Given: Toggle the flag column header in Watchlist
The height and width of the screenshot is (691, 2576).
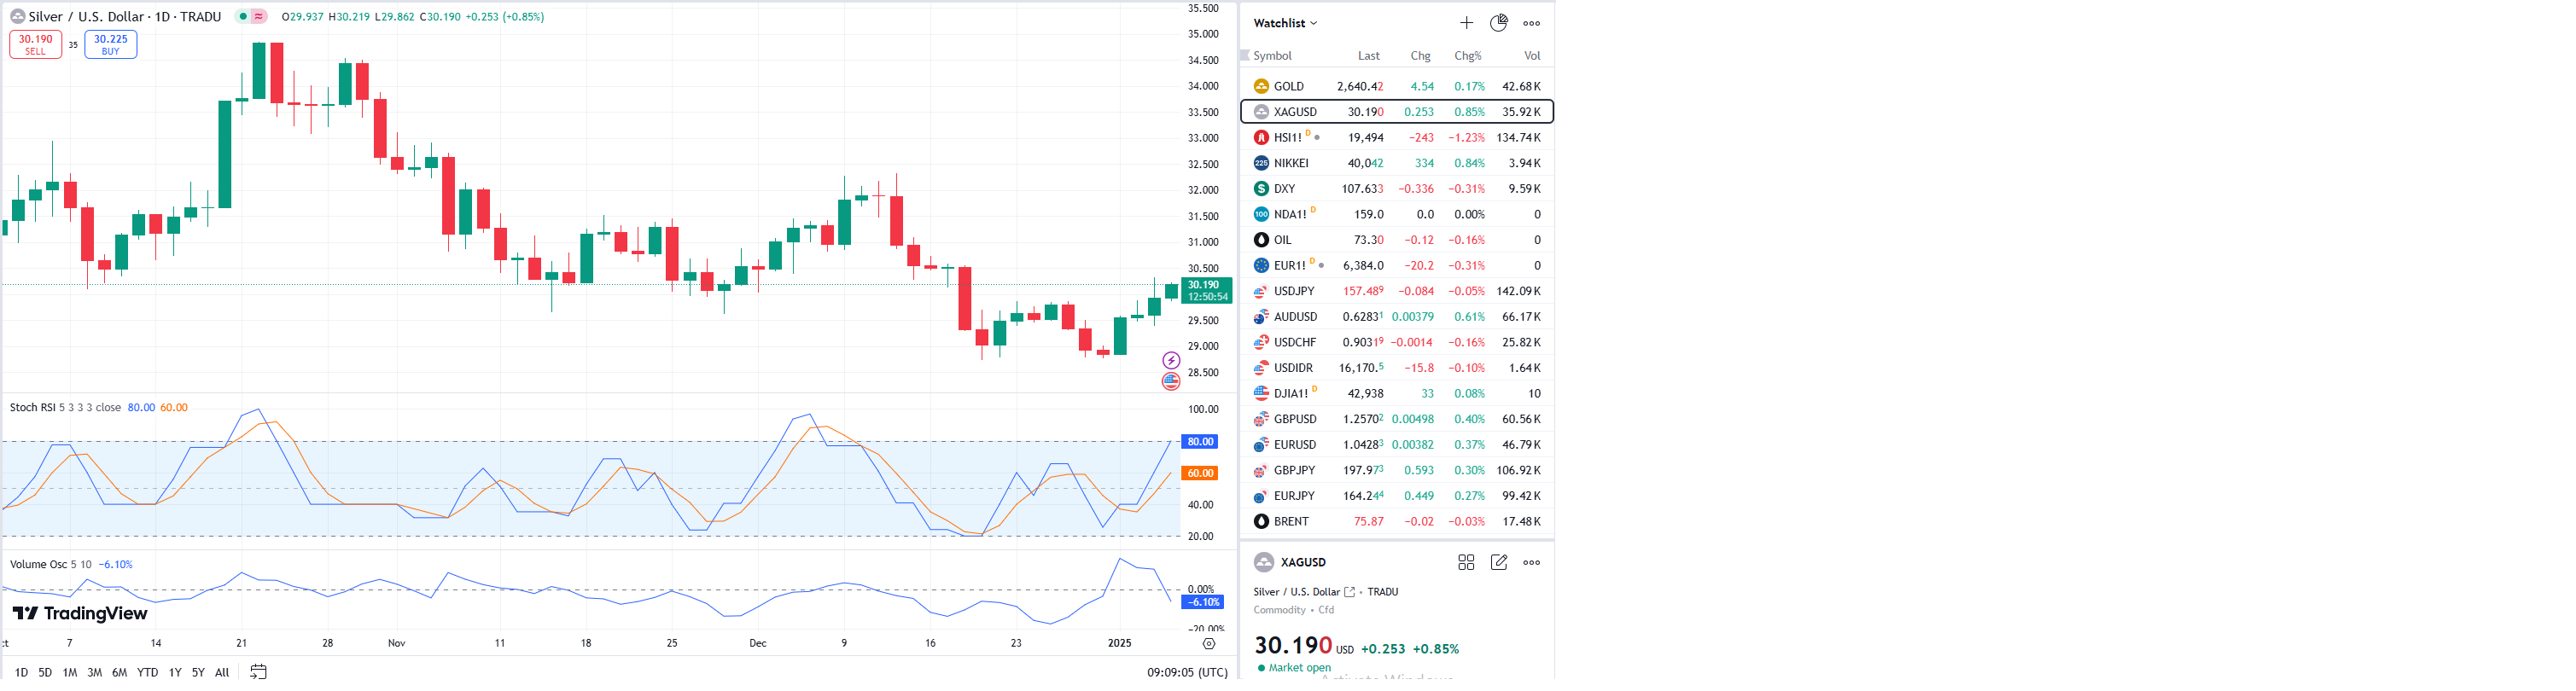Looking at the screenshot, I should click(x=1245, y=55).
